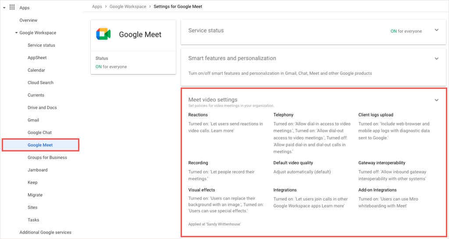This screenshot has height=239, width=449.
Task: Expand the Service status panel chevron
Action: (x=436, y=30)
